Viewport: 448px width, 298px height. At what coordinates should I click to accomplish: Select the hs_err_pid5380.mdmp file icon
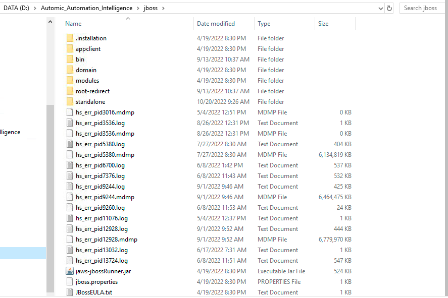[x=70, y=155]
